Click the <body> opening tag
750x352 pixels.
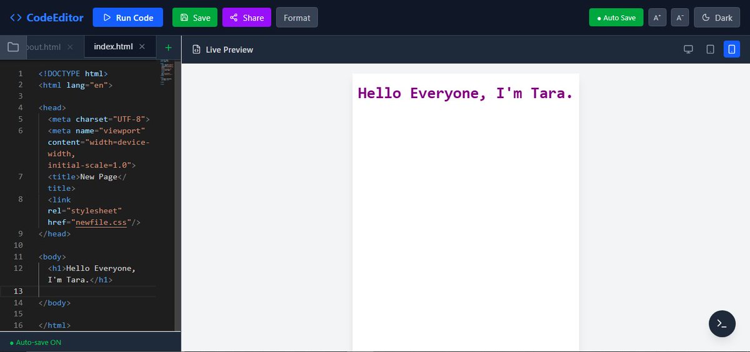point(52,257)
